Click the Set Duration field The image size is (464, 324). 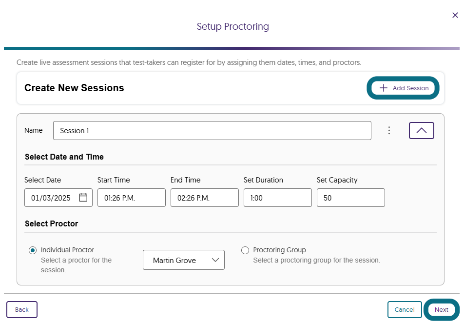277,198
